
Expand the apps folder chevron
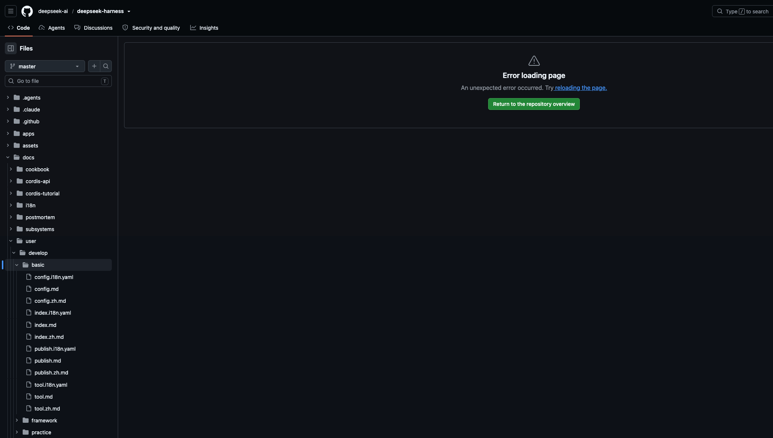pyautogui.click(x=8, y=133)
